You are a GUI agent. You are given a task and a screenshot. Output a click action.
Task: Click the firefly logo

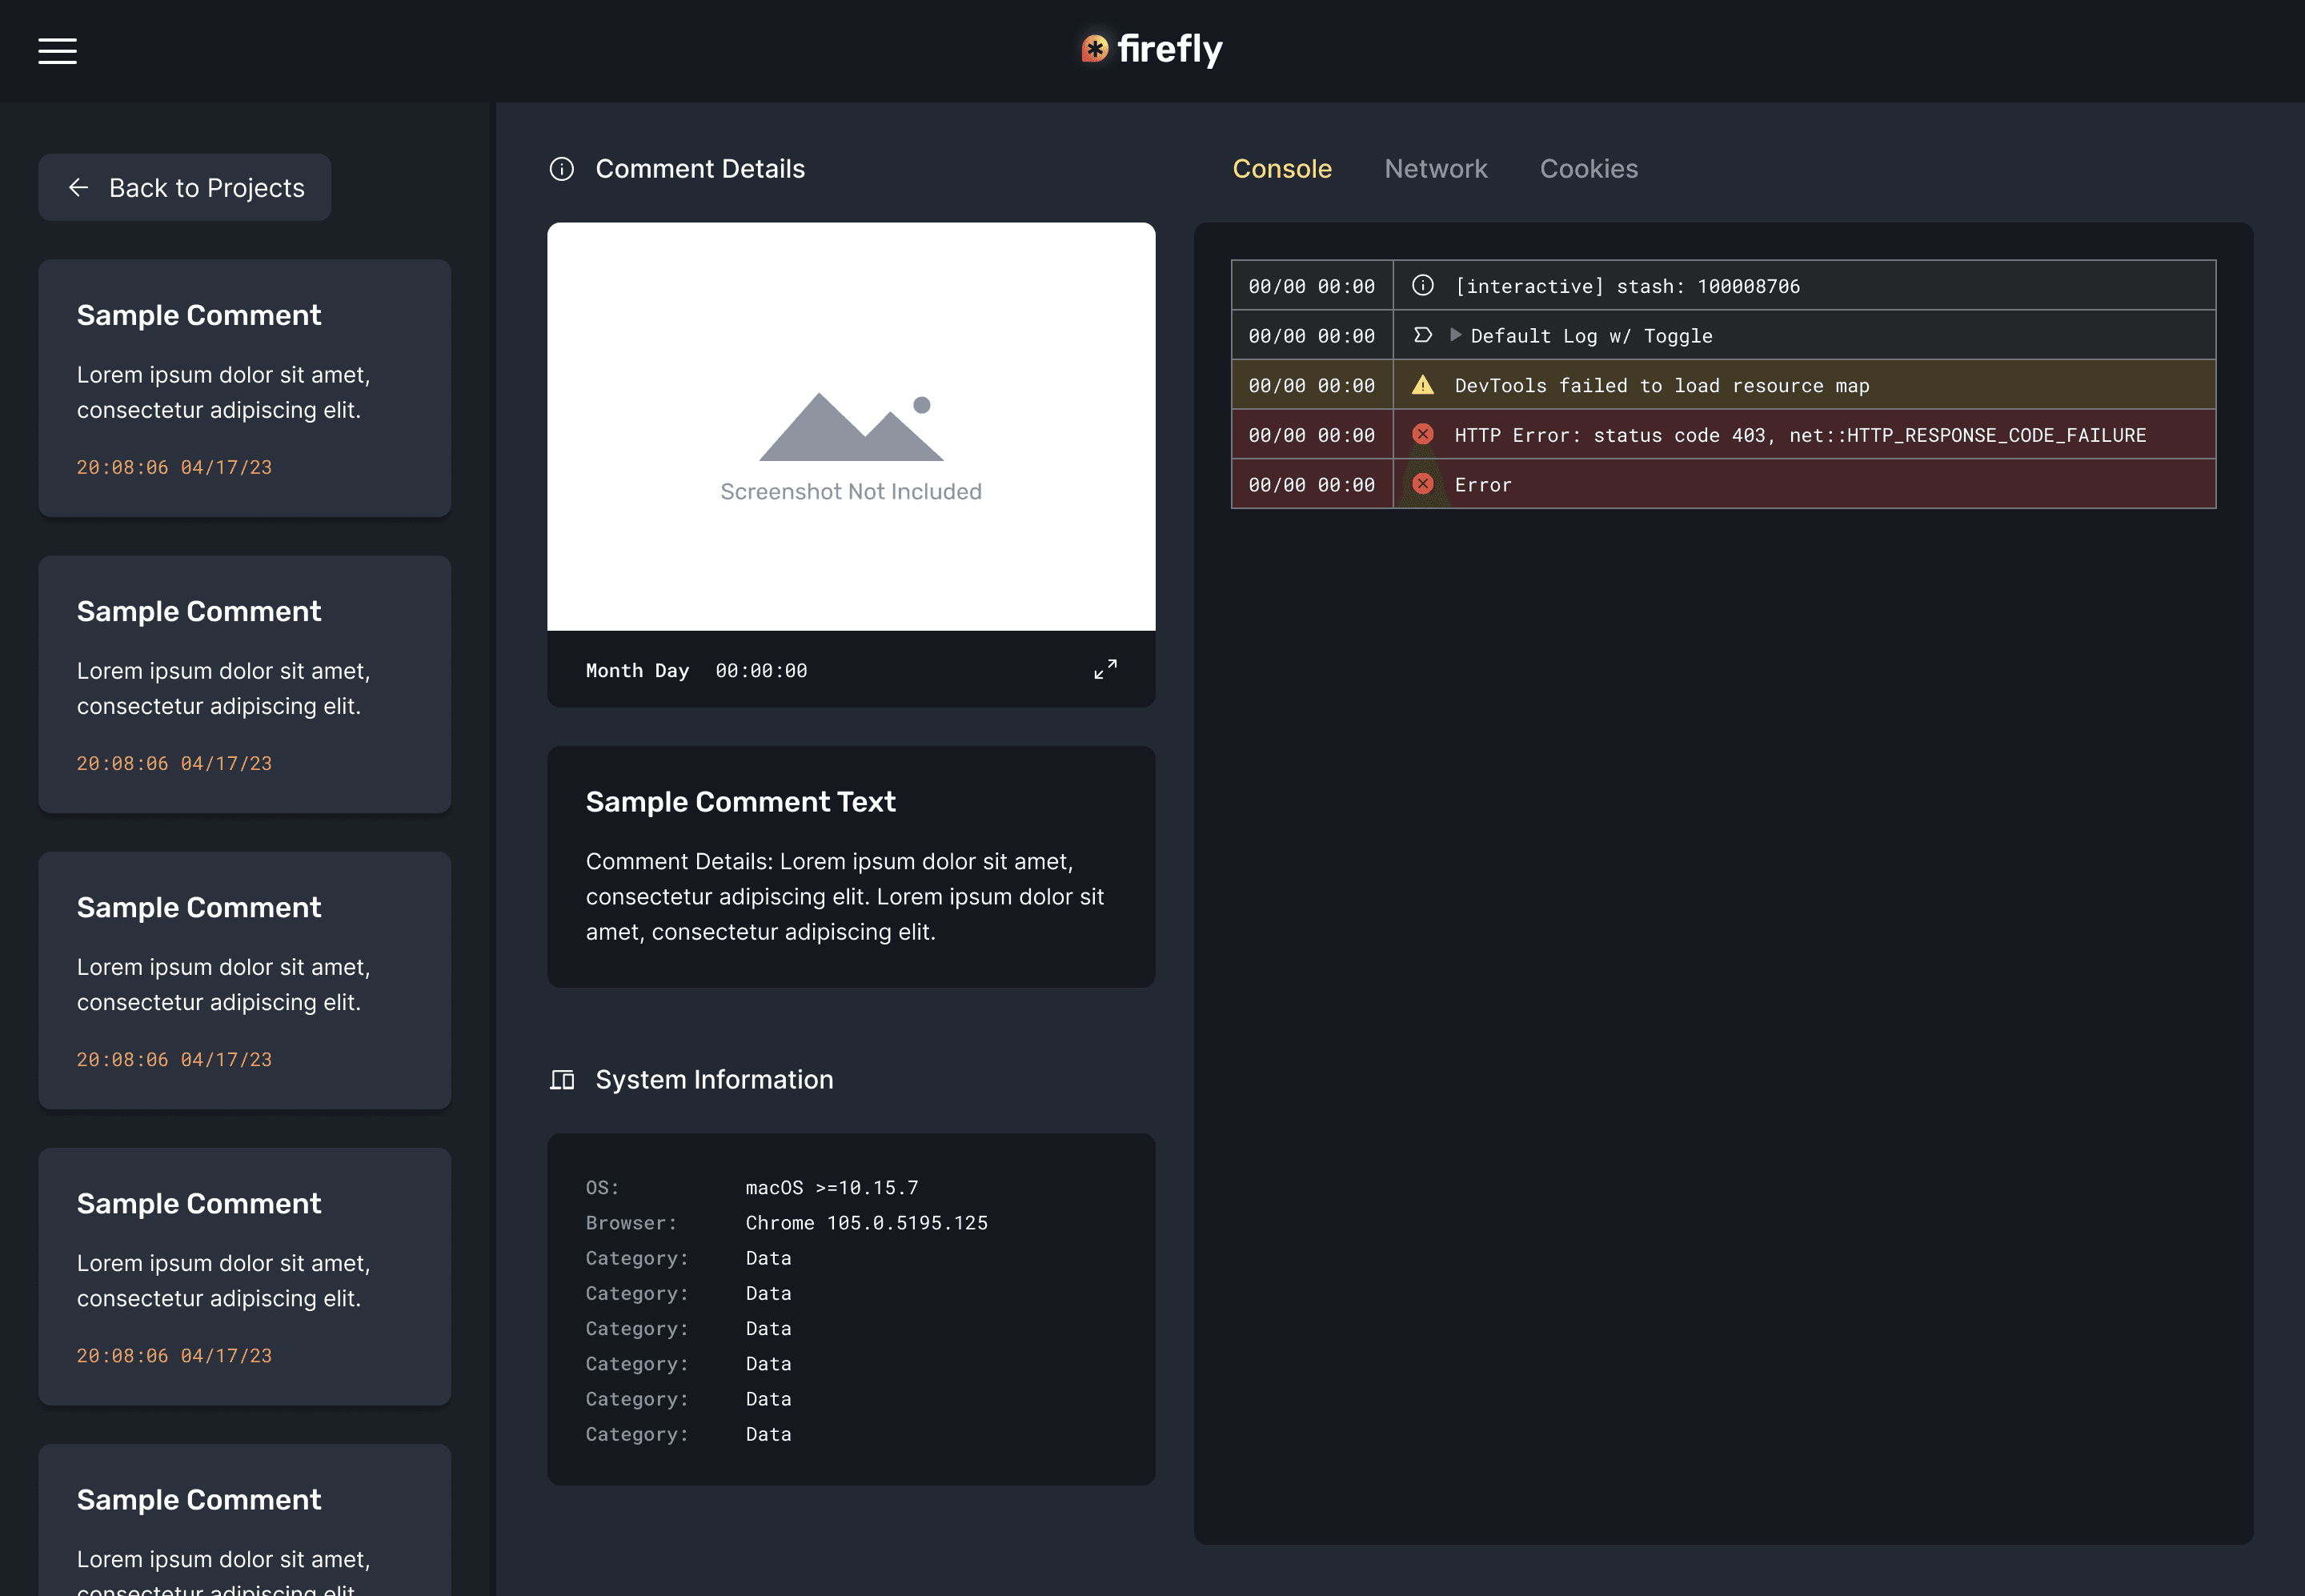1152,49
